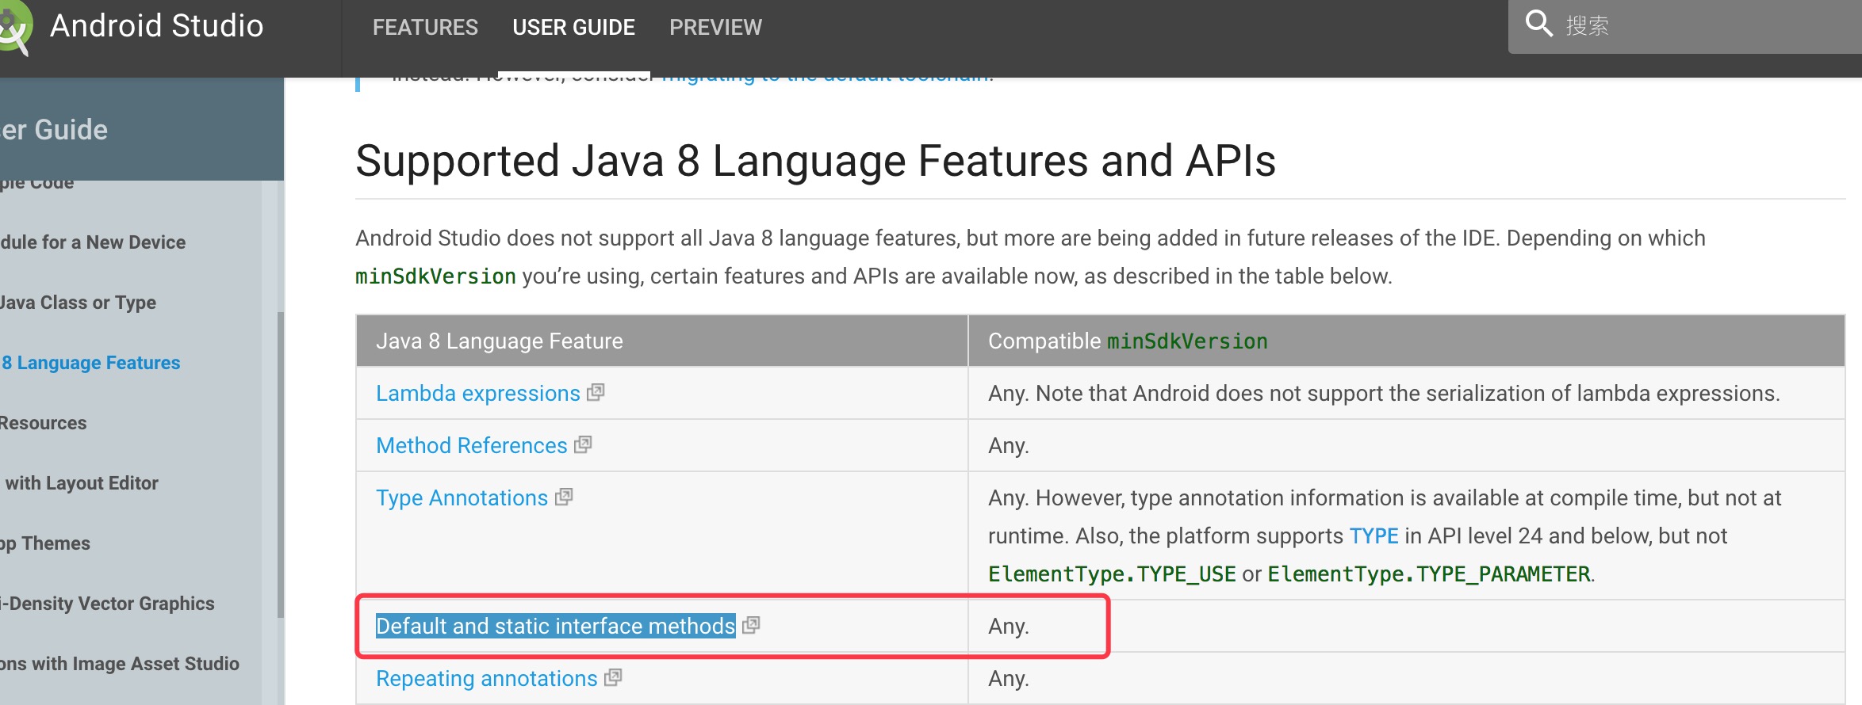The width and height of the screenshot is (1862, 705).
Task: Open the USER GUIDE tab
Action: pos(573,28)
